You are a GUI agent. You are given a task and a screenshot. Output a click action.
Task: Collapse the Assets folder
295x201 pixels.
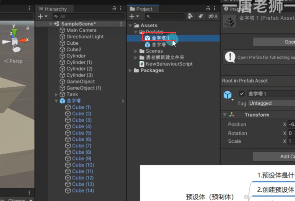(x=130, y=26)
